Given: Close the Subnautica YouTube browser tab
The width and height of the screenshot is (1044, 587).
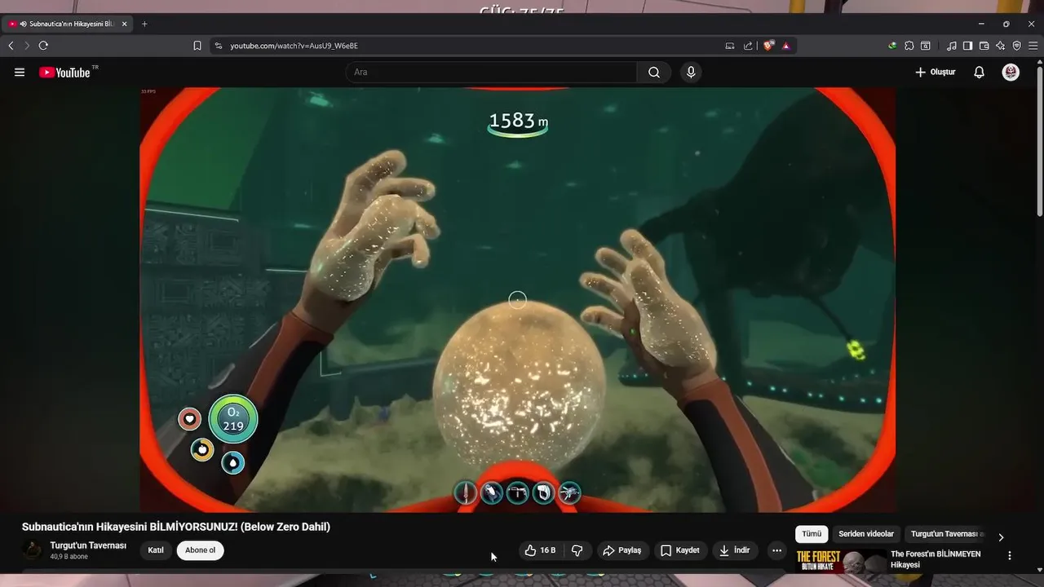Looking at the screenshot, I should [125, 24].
